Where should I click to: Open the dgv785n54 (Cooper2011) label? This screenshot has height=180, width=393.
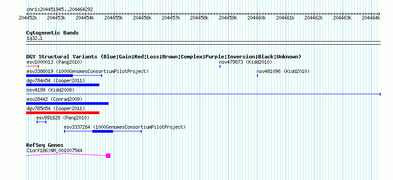click(x=56, y=108)
